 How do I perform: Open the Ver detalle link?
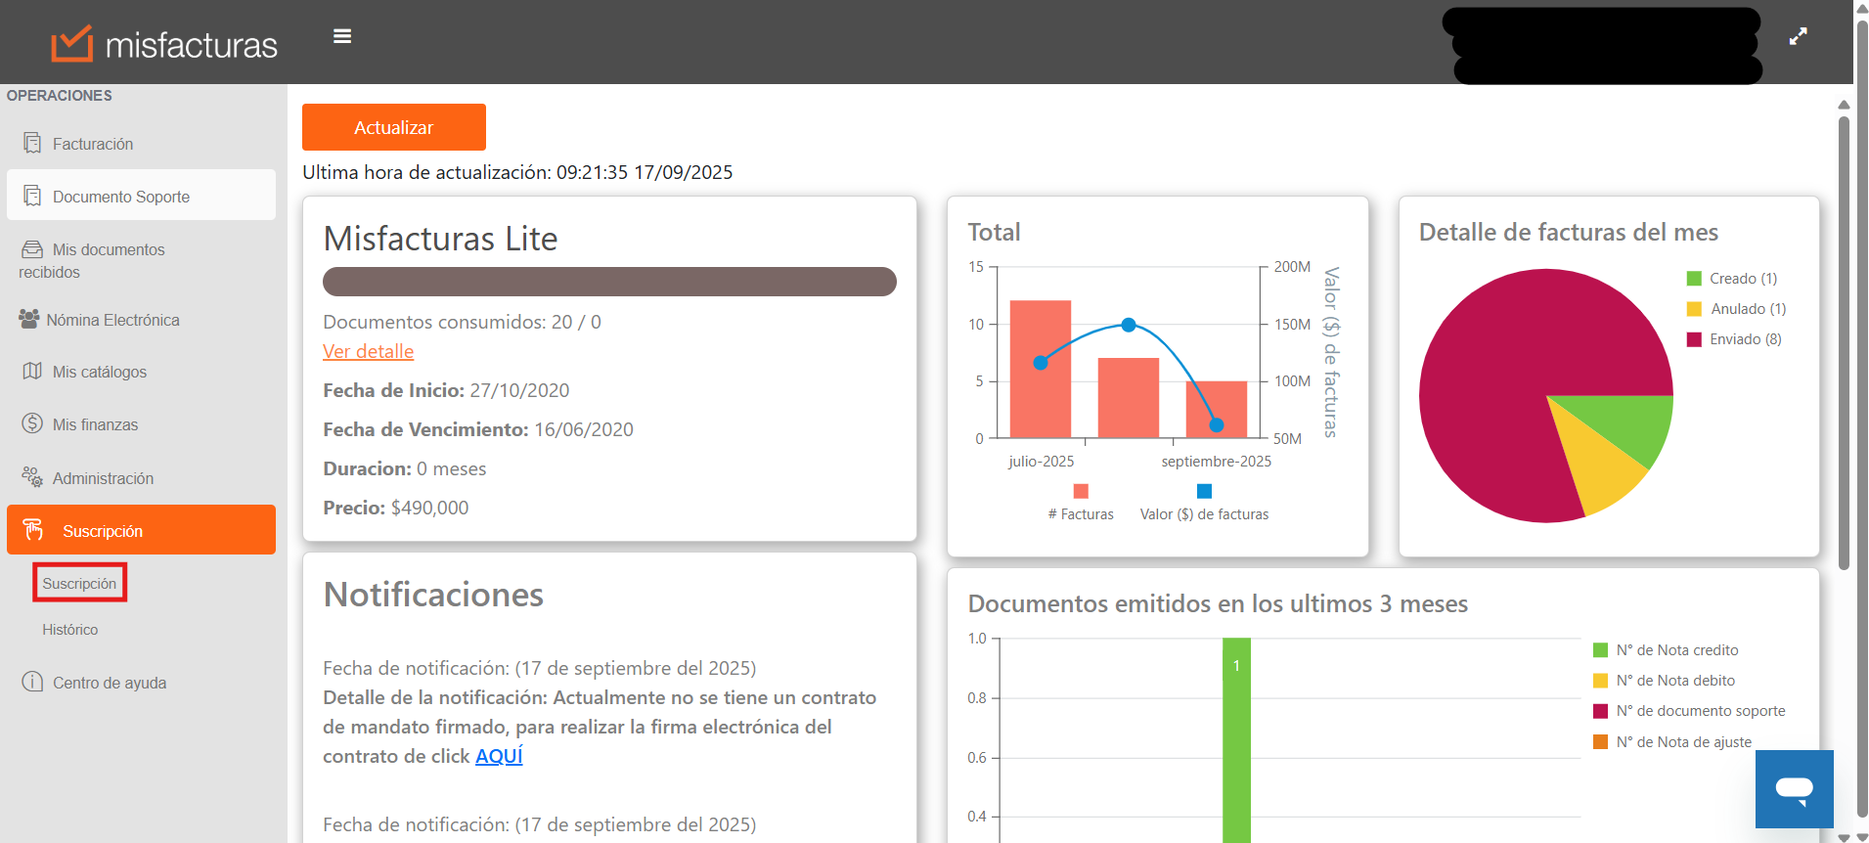click(x=368, y=351)
